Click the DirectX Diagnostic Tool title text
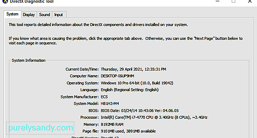 (32, 1)
